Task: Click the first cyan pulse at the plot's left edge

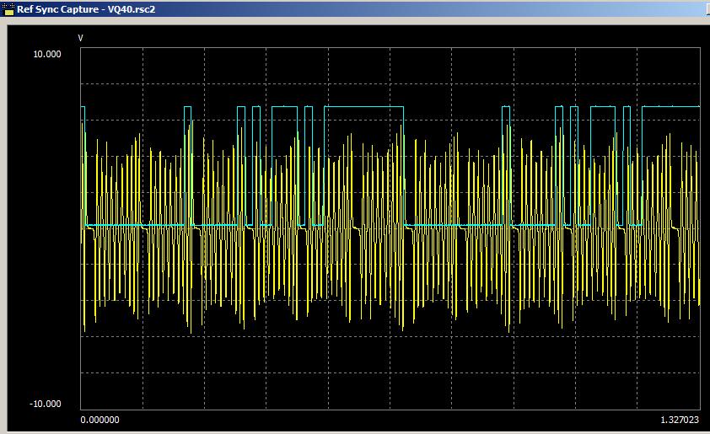Action: [x=83, y=107]
